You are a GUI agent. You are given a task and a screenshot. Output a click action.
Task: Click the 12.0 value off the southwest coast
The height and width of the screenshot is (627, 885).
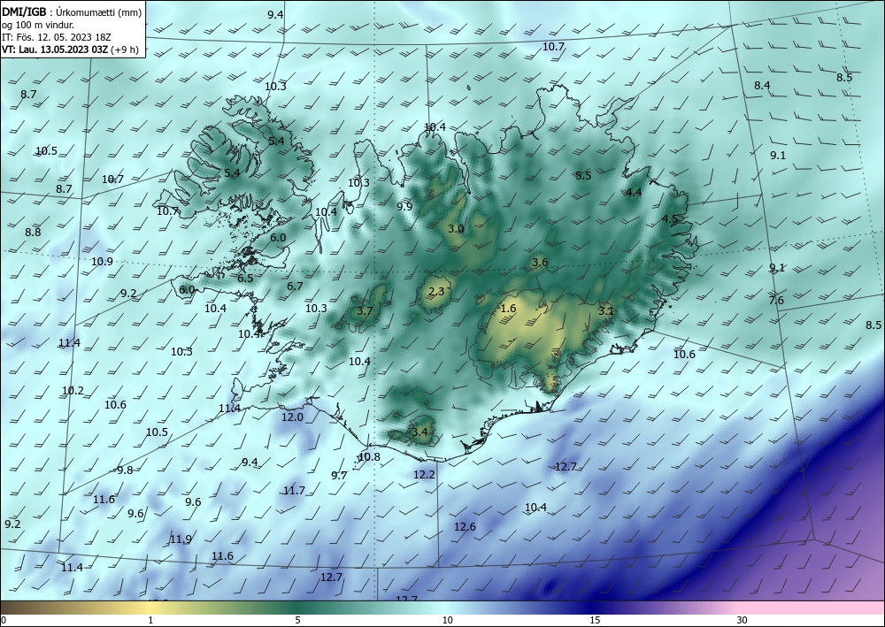click(x=292, y=417)
